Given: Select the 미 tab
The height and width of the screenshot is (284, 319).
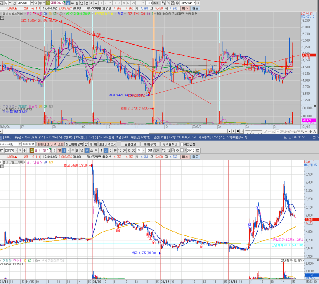Looking at the screenshot, I should click(95, 144).
